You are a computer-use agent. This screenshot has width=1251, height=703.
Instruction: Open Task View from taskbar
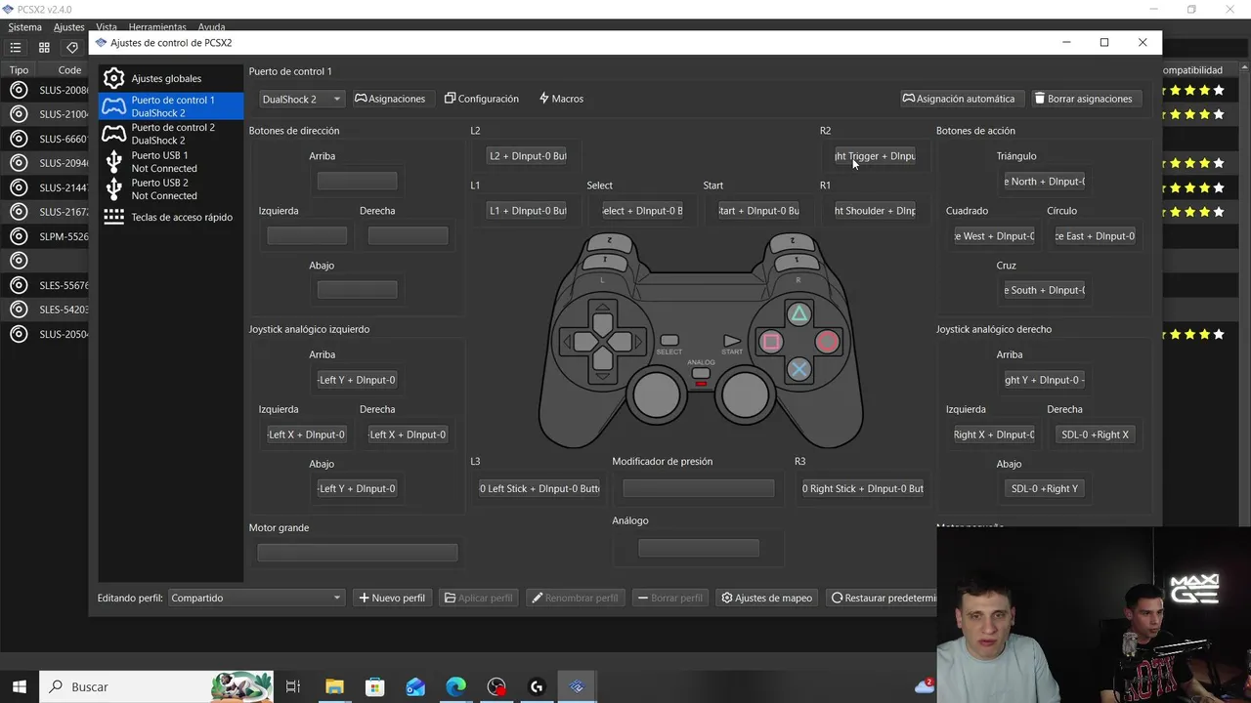(x=293, y=686)
